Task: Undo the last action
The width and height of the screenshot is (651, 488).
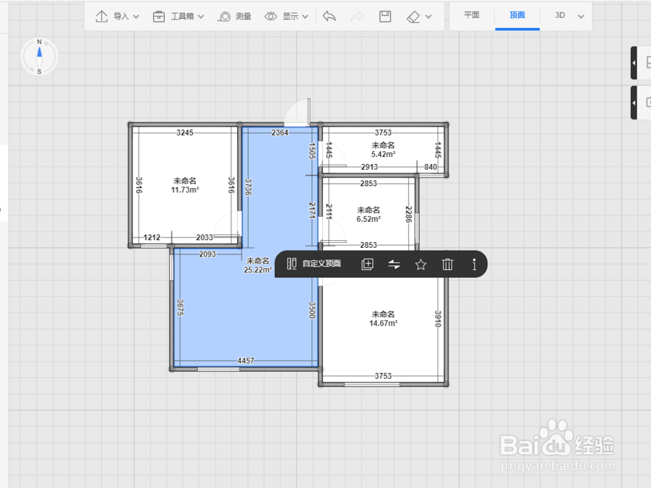Action: tap(329, 16)
